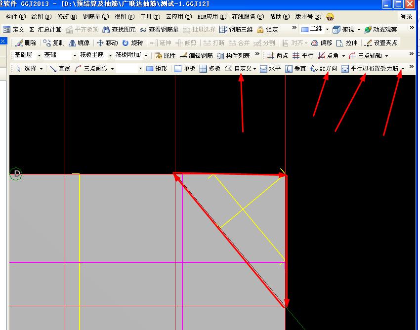Toggle 垂直 vertical rebar direction
This screenshot has height=330, width=420.
[x=295, y=69]
